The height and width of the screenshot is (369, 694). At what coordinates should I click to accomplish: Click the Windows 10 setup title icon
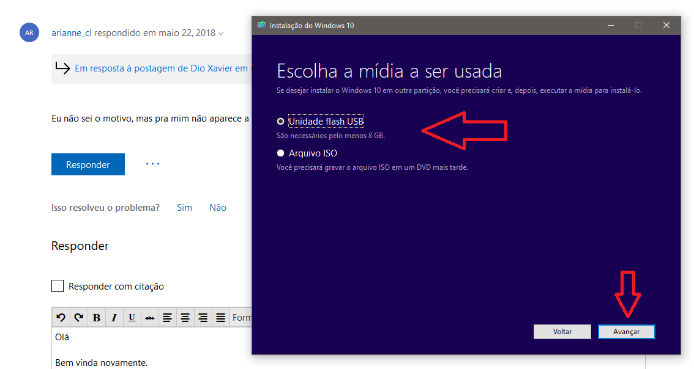click(x=261, y=25)
